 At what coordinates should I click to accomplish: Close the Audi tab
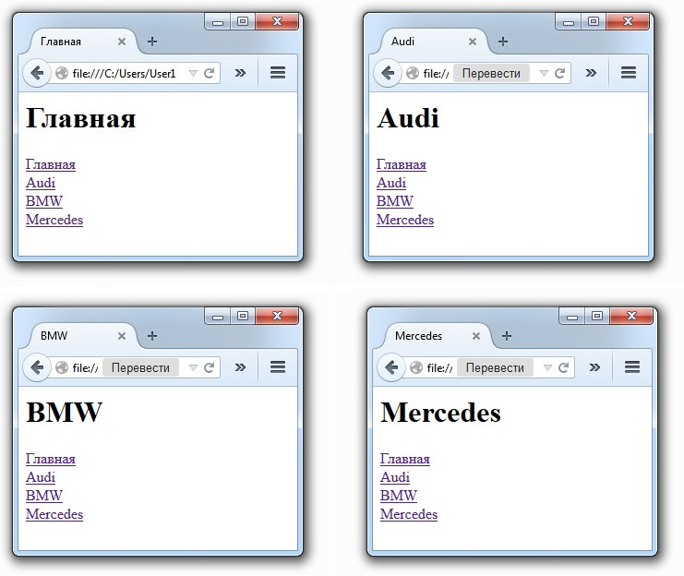point(473,42)
